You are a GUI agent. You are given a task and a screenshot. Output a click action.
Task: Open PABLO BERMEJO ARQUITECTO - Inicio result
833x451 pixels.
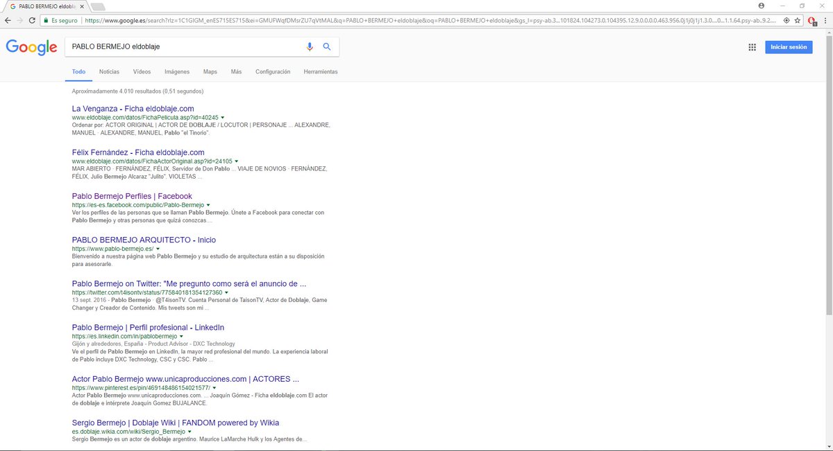click(144, 240)
